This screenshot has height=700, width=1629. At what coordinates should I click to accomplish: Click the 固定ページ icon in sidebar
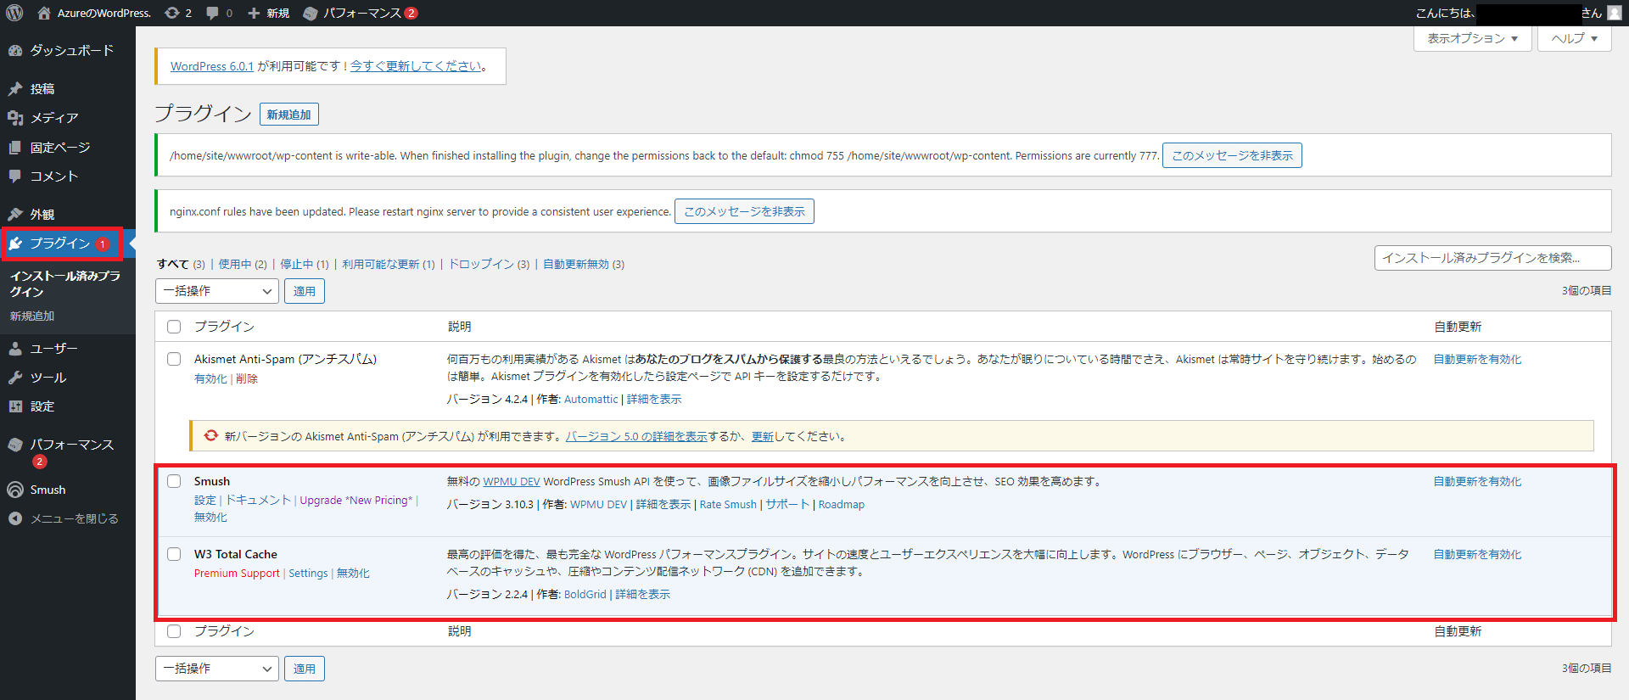click(15, 147)
